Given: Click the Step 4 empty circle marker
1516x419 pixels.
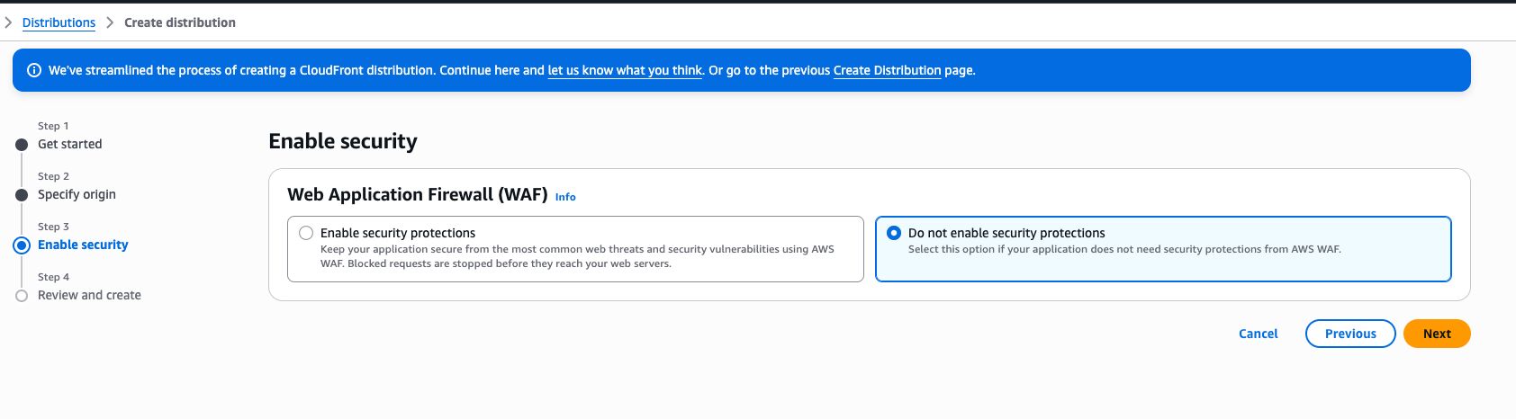Looking at the screenshot, I should 22,296.
